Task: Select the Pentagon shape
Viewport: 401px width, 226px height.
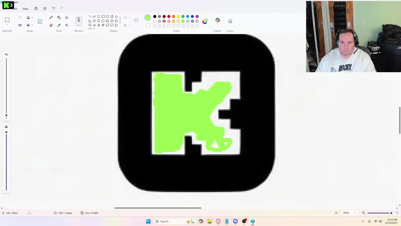Action: [x=99, y=21]
